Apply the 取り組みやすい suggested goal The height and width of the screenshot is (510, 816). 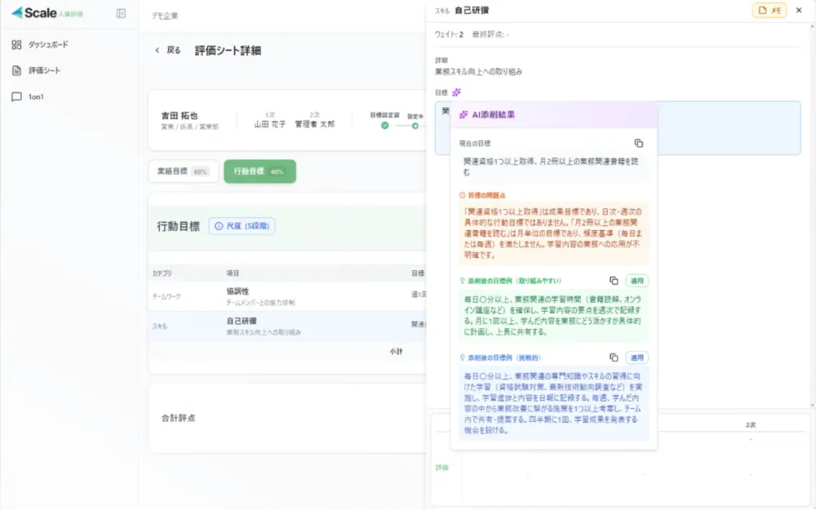637,281
